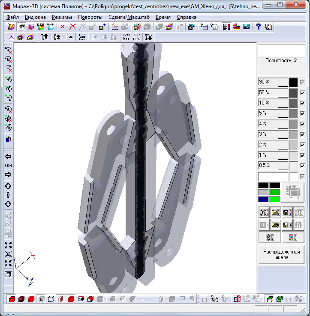
Task: Click the colored cube icon in left toolbar
Action: coord(8,139)
